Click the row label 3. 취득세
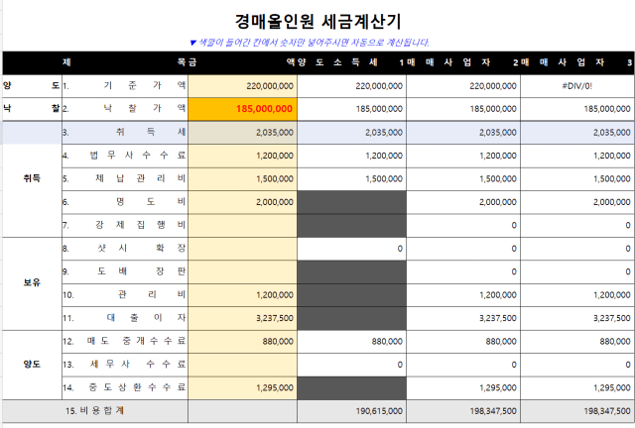Image resolution: width=635 pixels, height=428 pixels. (x=125, y=133)
